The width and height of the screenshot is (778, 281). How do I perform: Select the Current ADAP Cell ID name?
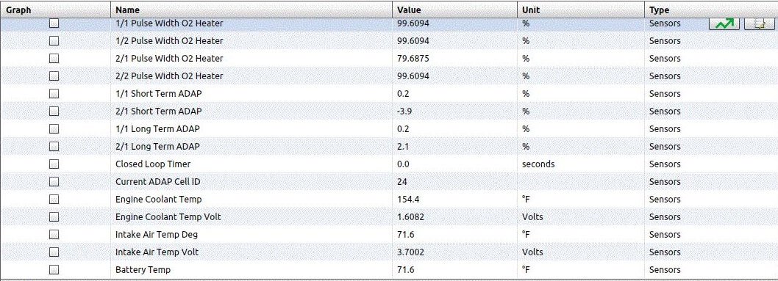[158, 181]
